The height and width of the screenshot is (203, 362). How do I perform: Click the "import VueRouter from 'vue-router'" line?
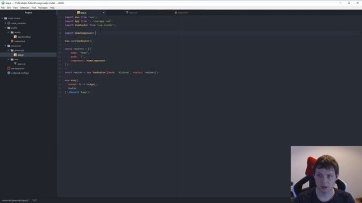(90, 25)
